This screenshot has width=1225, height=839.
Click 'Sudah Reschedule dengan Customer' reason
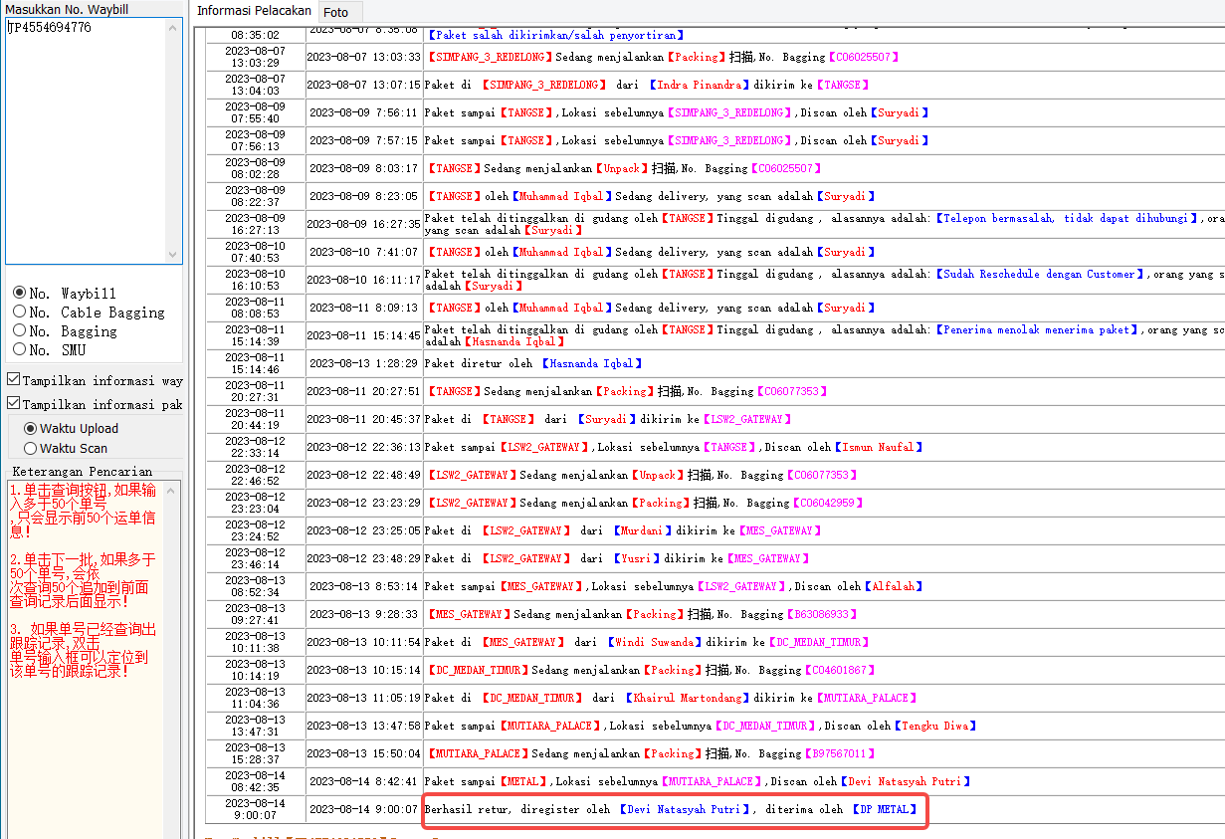click(x=1040, y=274)
